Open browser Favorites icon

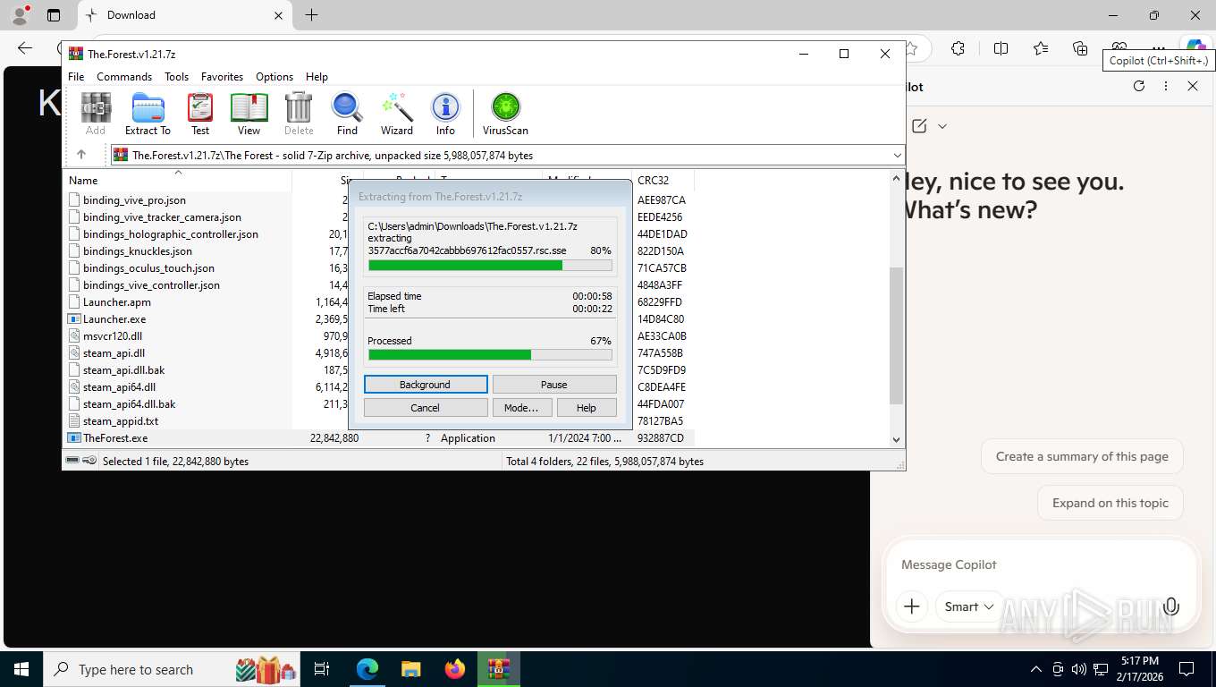[1041, 48]
